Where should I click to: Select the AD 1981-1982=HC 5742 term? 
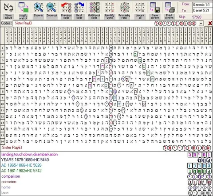[x=21, y=171]
